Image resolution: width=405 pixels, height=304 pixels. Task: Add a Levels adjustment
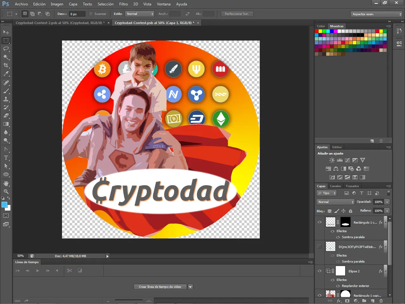point(340,160)
